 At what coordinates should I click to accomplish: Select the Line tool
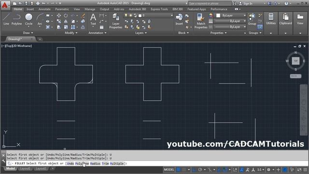click(x=6, y=19)
